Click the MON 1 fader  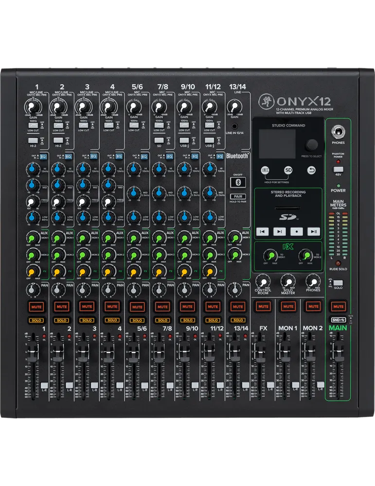click(x=285, y=352)
